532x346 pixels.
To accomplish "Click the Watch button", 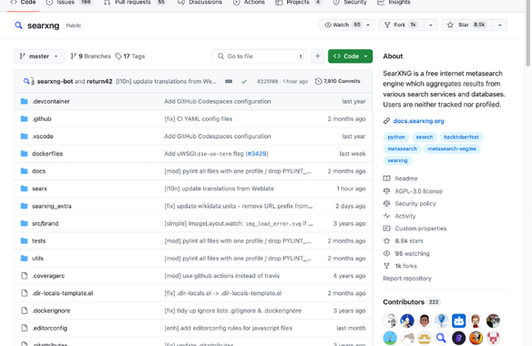I will pyautogui.click(x=343, y=25).
